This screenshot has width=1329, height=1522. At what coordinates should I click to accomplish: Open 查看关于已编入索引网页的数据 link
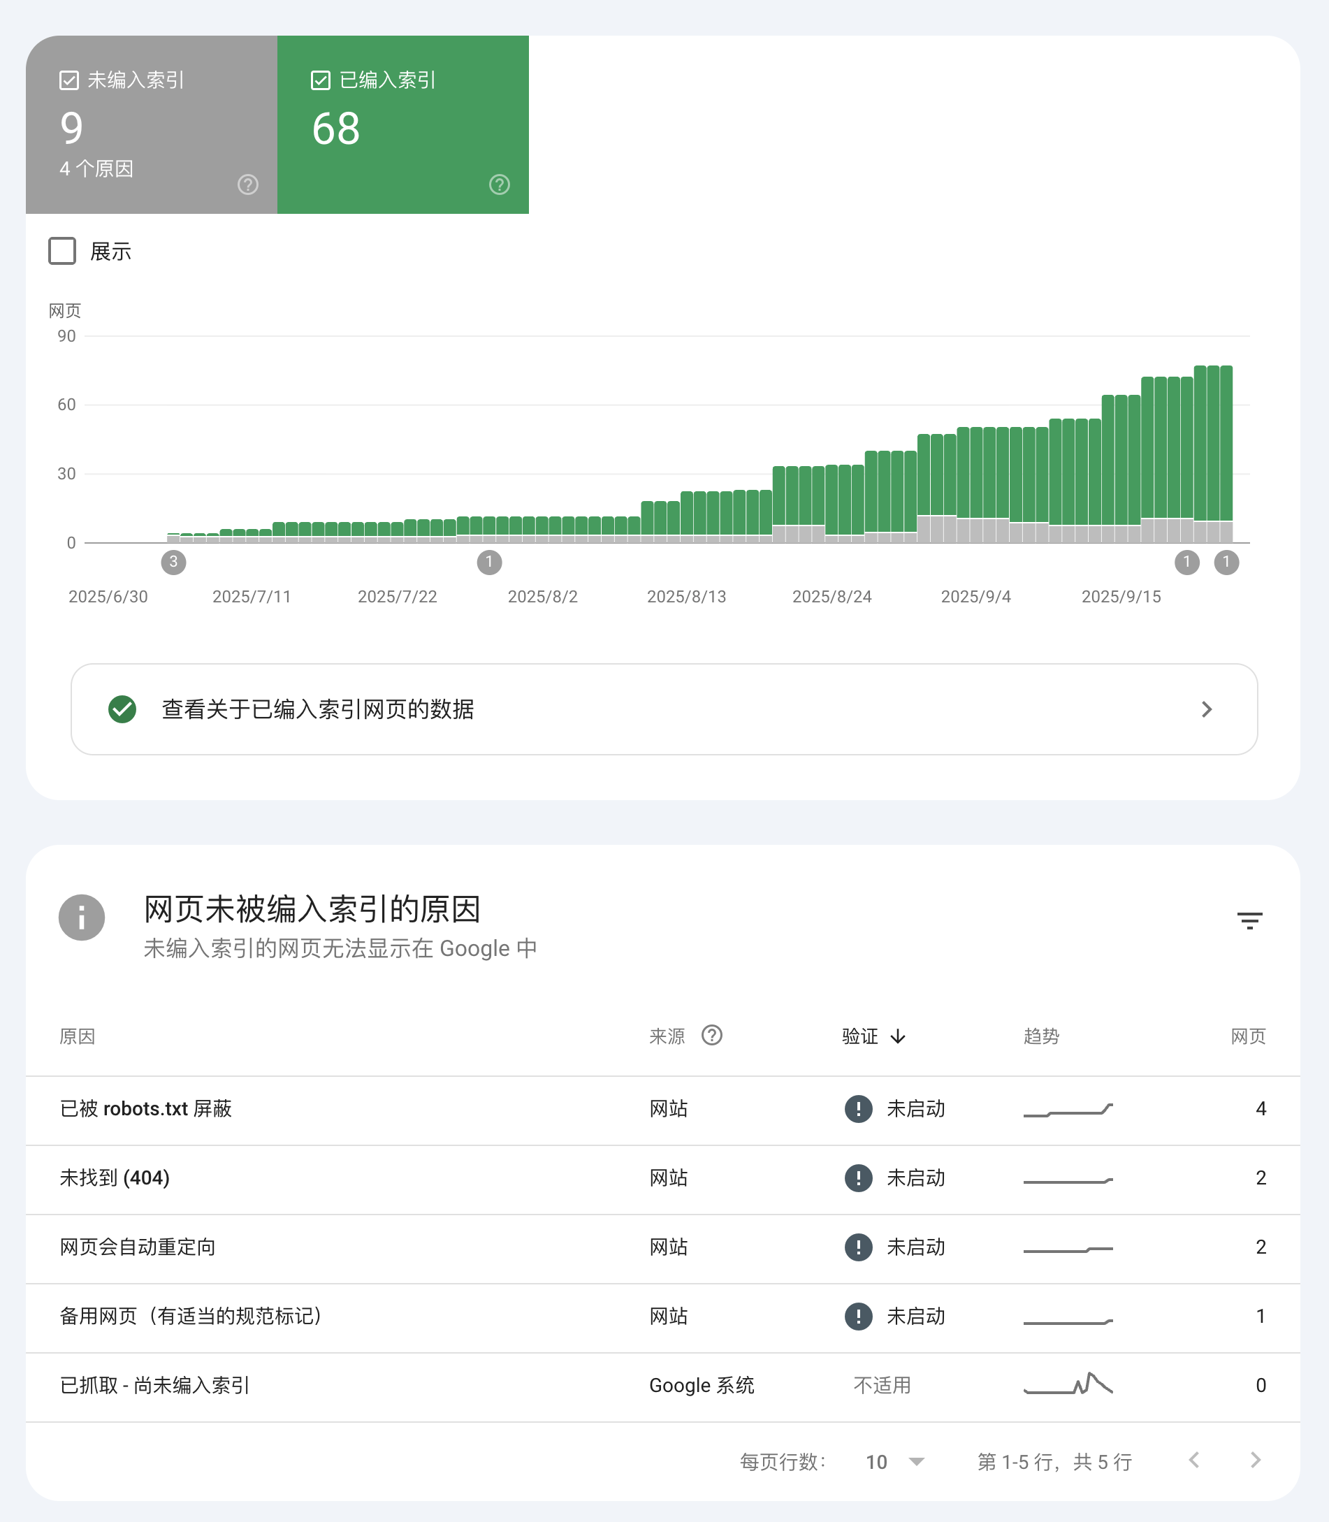pyautogui.click(x=664, y=709)
